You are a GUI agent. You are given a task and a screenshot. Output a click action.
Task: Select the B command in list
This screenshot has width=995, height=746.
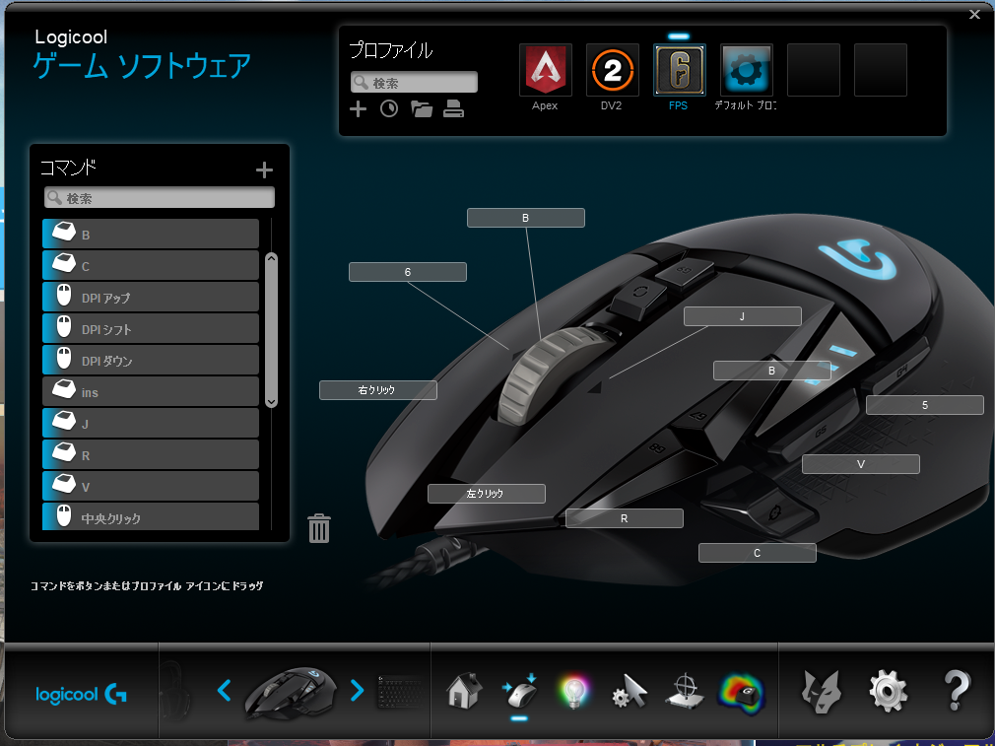click(151, 234)
